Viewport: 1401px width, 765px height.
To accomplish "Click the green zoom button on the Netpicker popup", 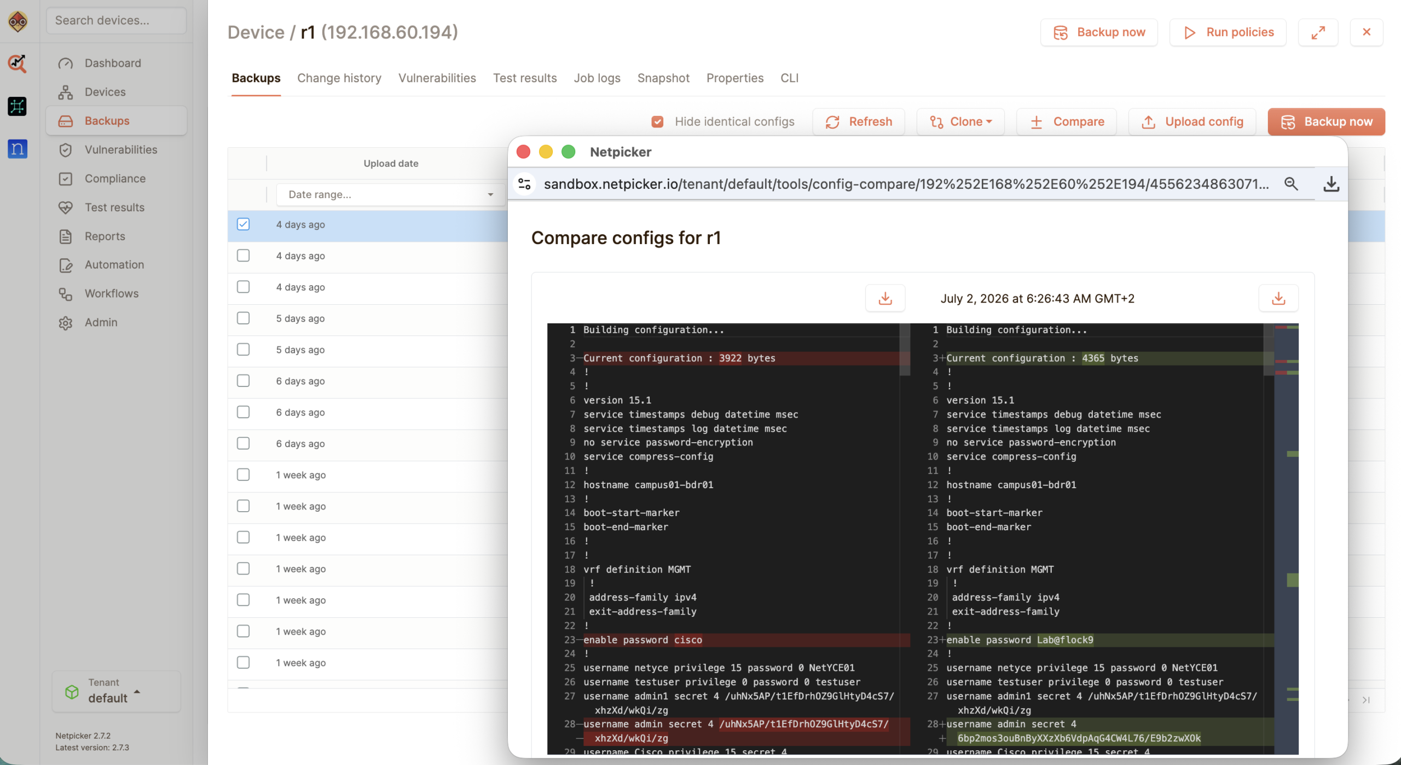I will (x=569, y=152).
